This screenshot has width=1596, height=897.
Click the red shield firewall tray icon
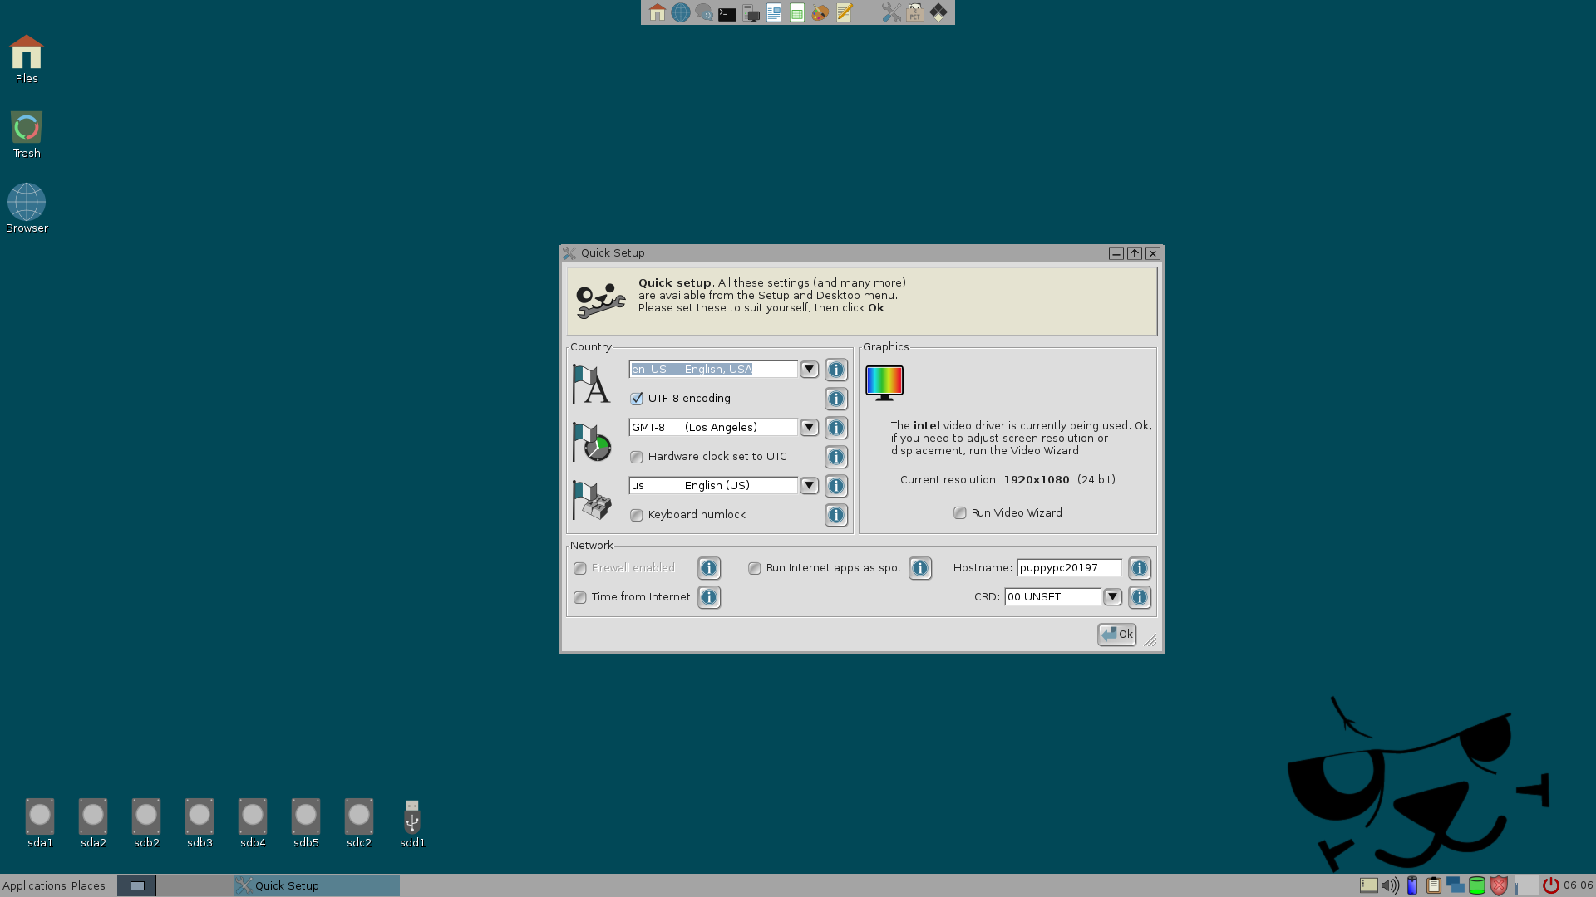pyautogui.click(x=1499, y=885)
